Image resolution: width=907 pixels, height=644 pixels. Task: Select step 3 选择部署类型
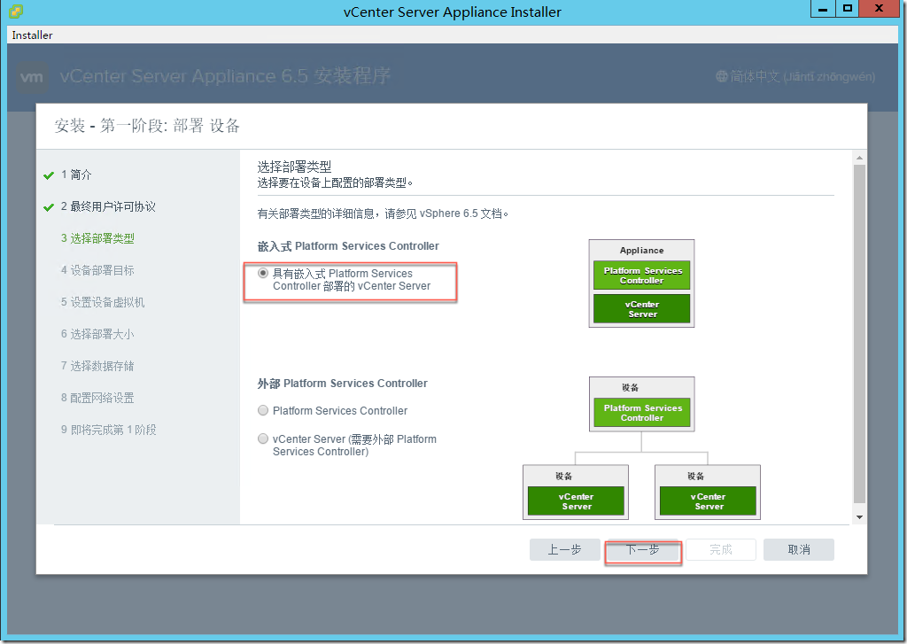(x=97, y=238)
